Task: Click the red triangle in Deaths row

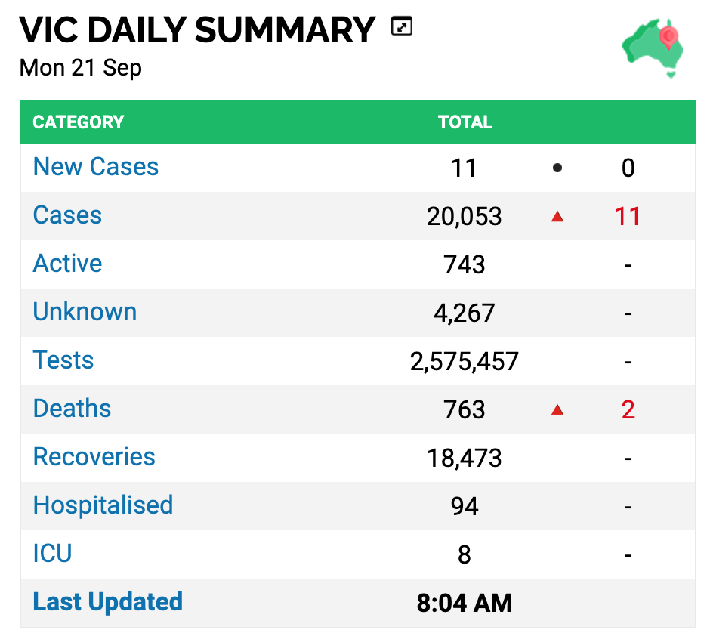Action: point(557,409)
